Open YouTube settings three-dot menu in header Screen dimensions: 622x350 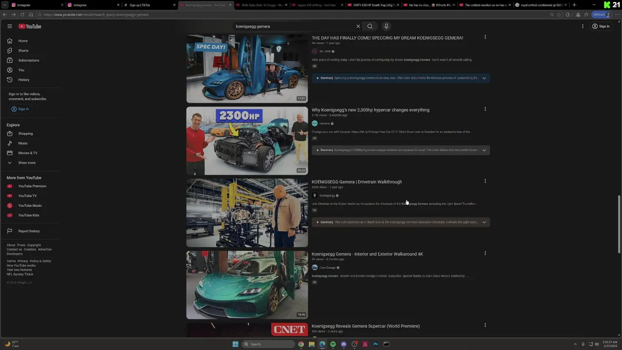pyautogui.click(x=583, y=26)
